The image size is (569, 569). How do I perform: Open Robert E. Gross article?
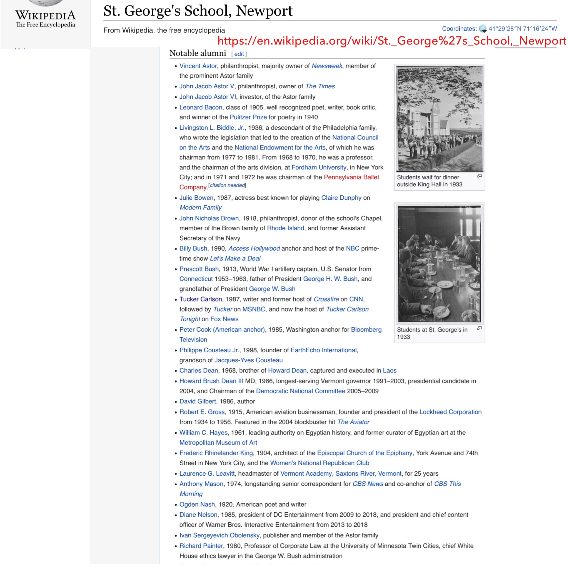click(x=202, y=412)
